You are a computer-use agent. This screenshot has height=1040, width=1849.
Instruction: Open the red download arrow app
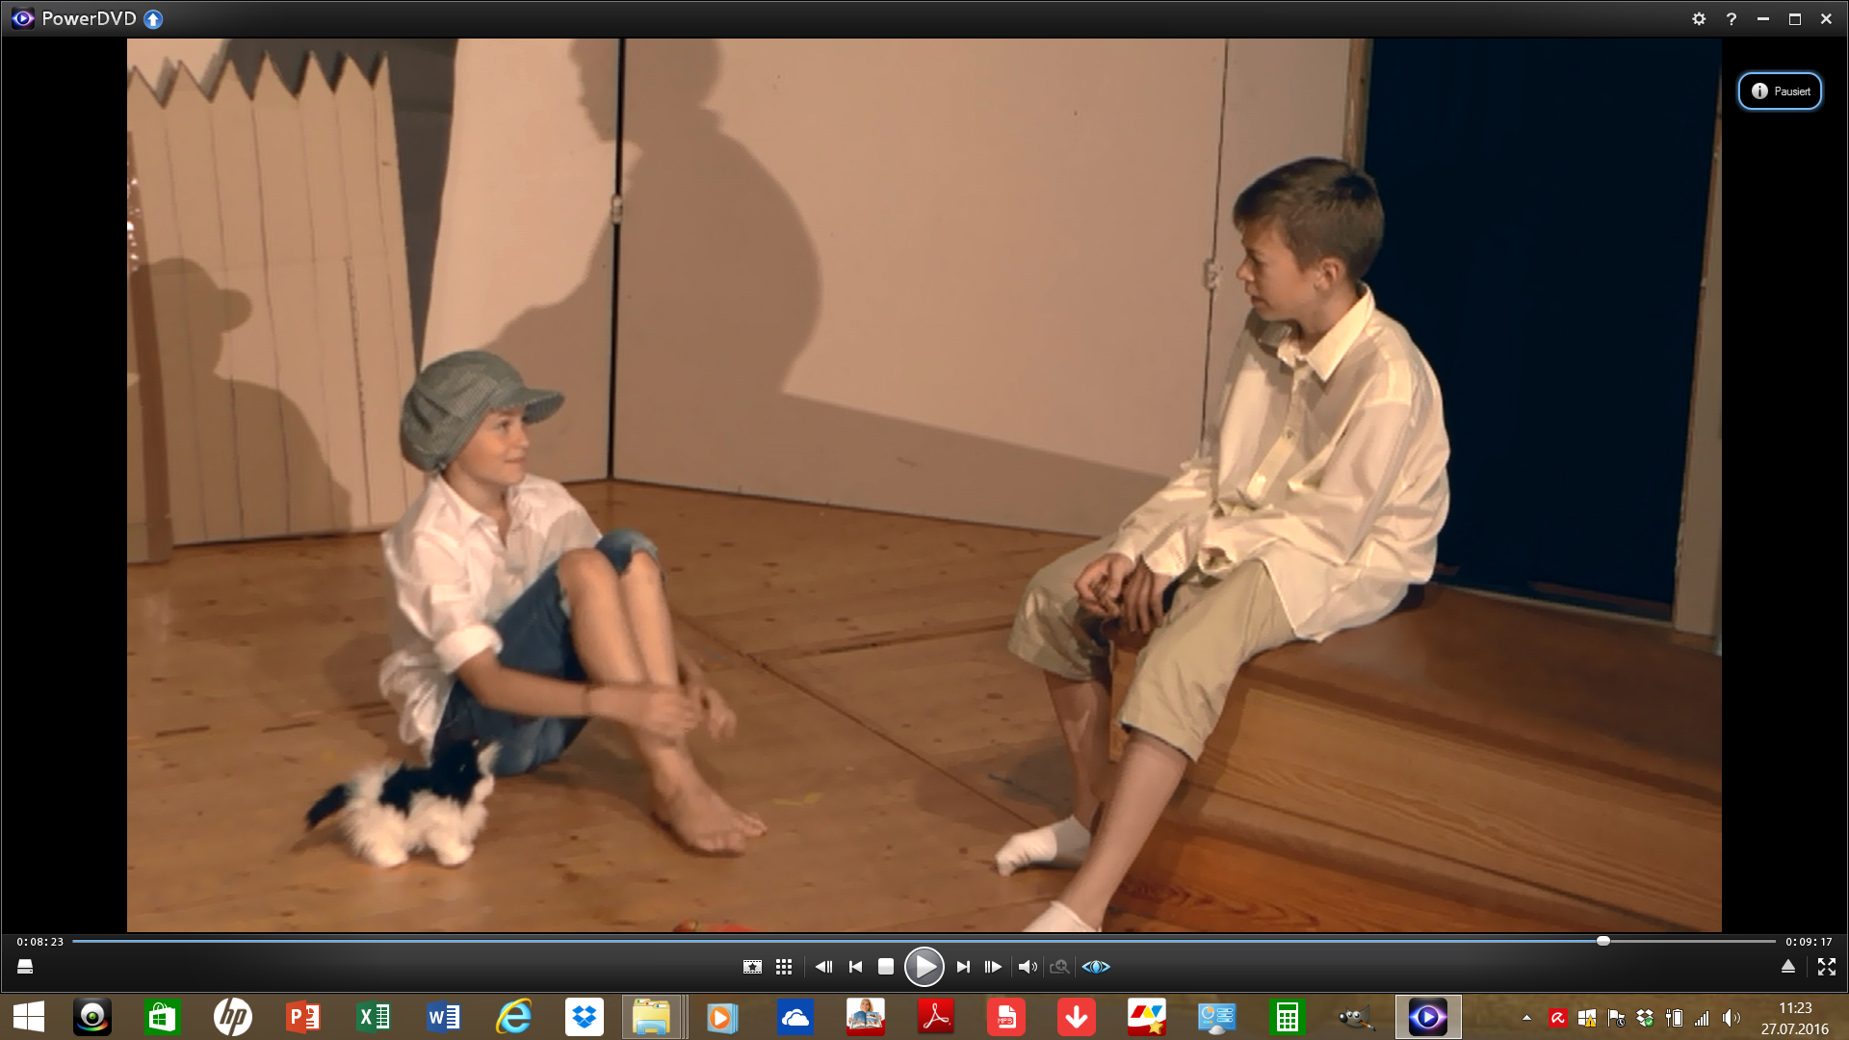pyautogui.click(x=1077, y=1017)
